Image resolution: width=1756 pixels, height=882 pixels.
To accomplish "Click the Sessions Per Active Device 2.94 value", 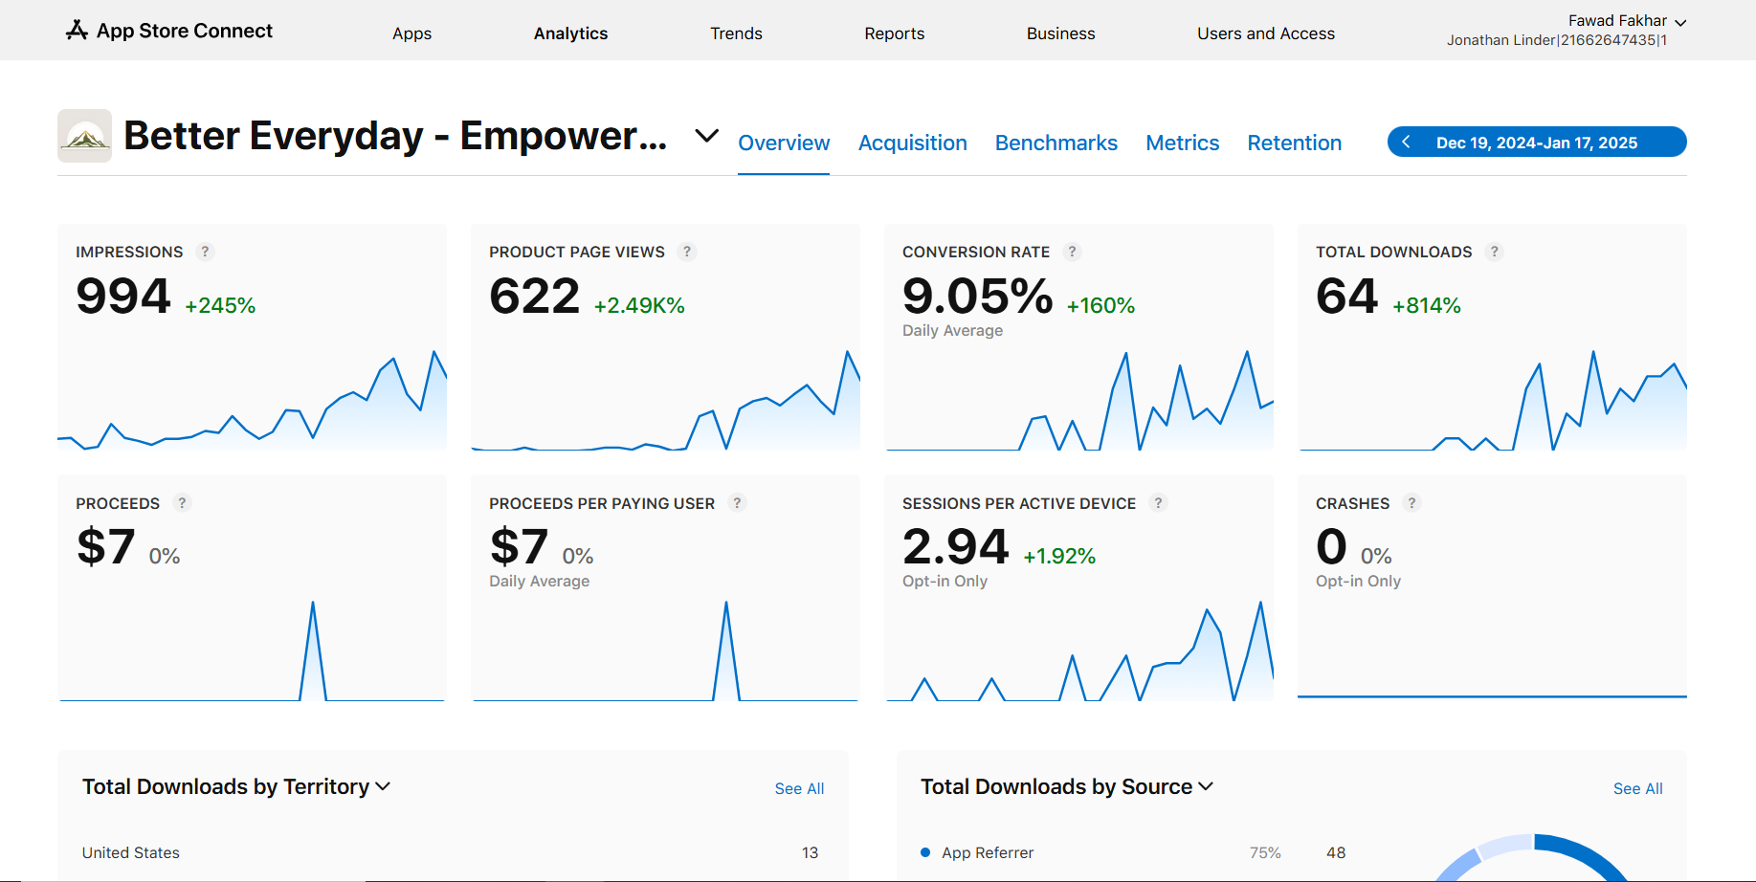I will pos(955,547).
